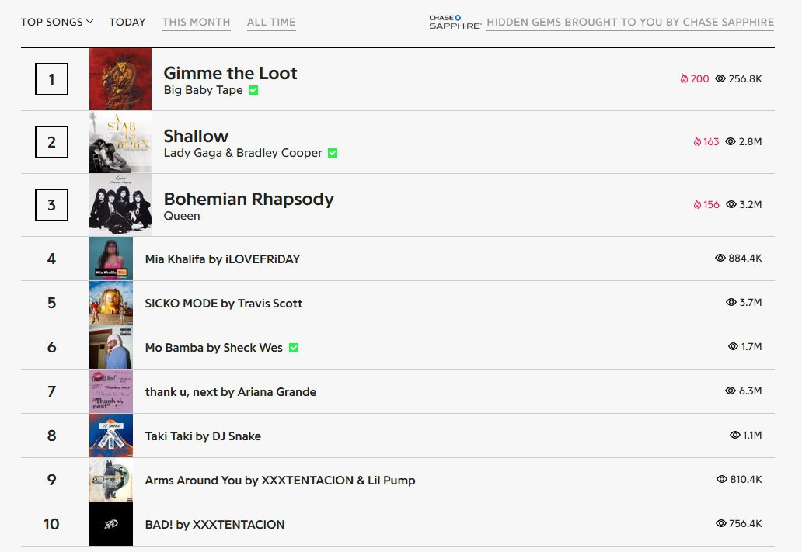This screenshot has width=802, height=552.
Task: Open Mia Khalifa by iLOVEFRiDAY
Action: pyautogui.click(x=222, y=259)
